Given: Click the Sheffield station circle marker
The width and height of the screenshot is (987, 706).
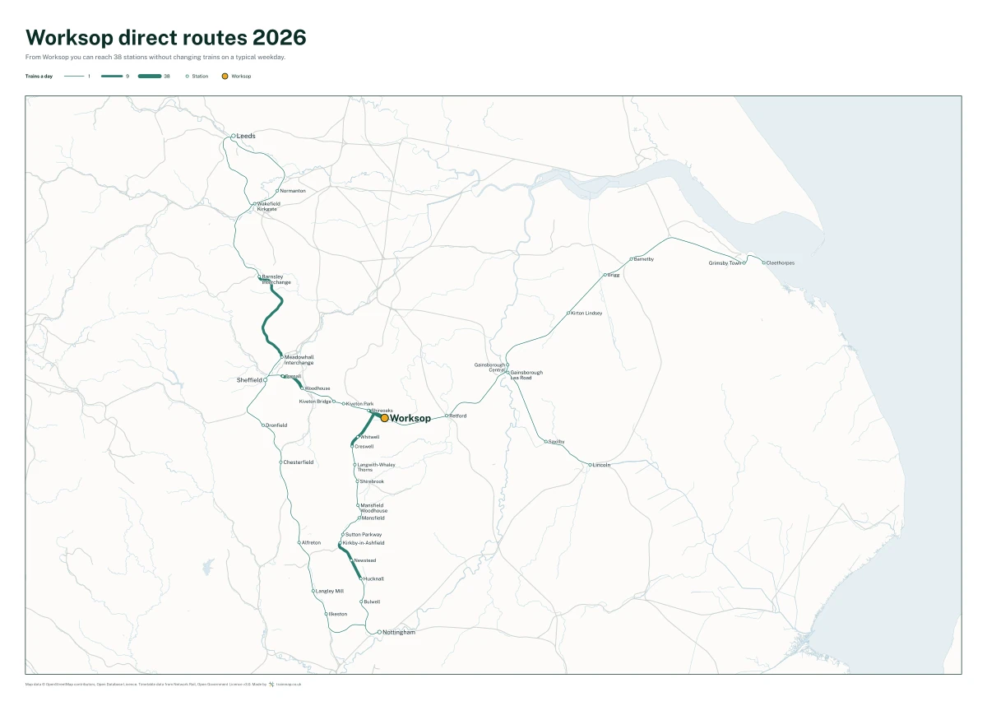Looking at the screenshot, I should click(265, 380).
